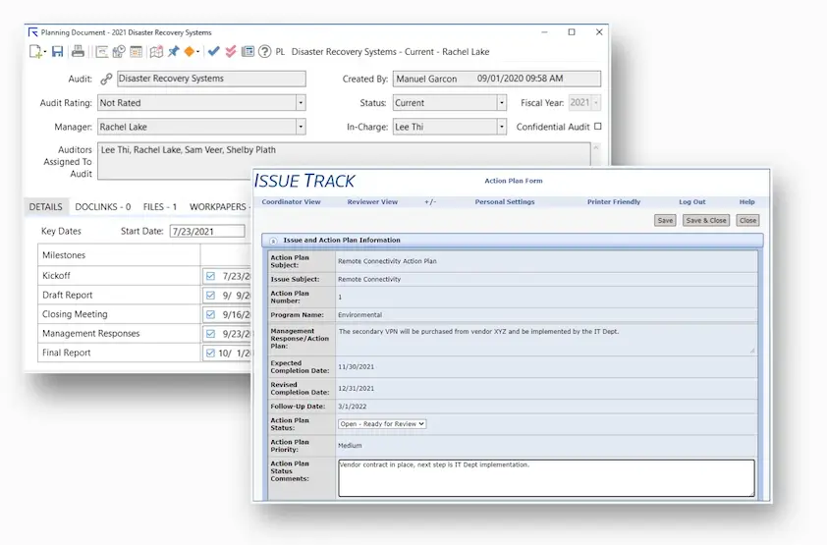Click the time tracking clock icon
This screenshot has width=827, height=545.
click(119, 52)
